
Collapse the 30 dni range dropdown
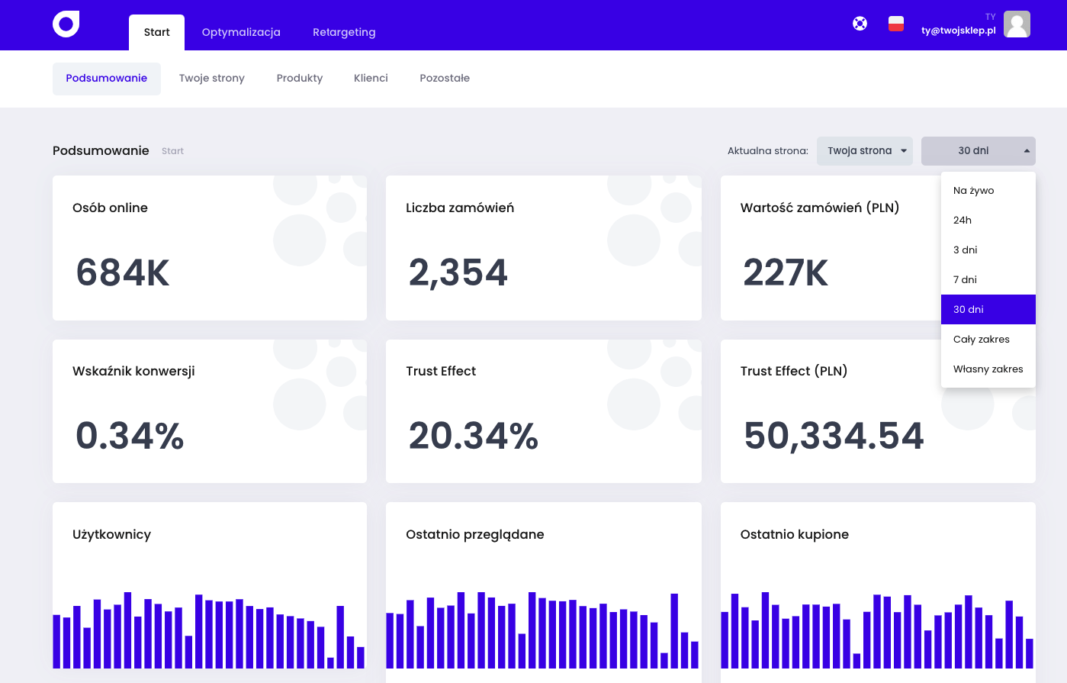point(979,151)
